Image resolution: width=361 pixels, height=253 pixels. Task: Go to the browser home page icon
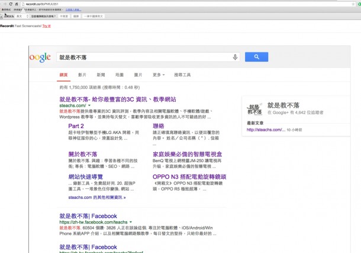pyautogui.click(x=17, y=4)
